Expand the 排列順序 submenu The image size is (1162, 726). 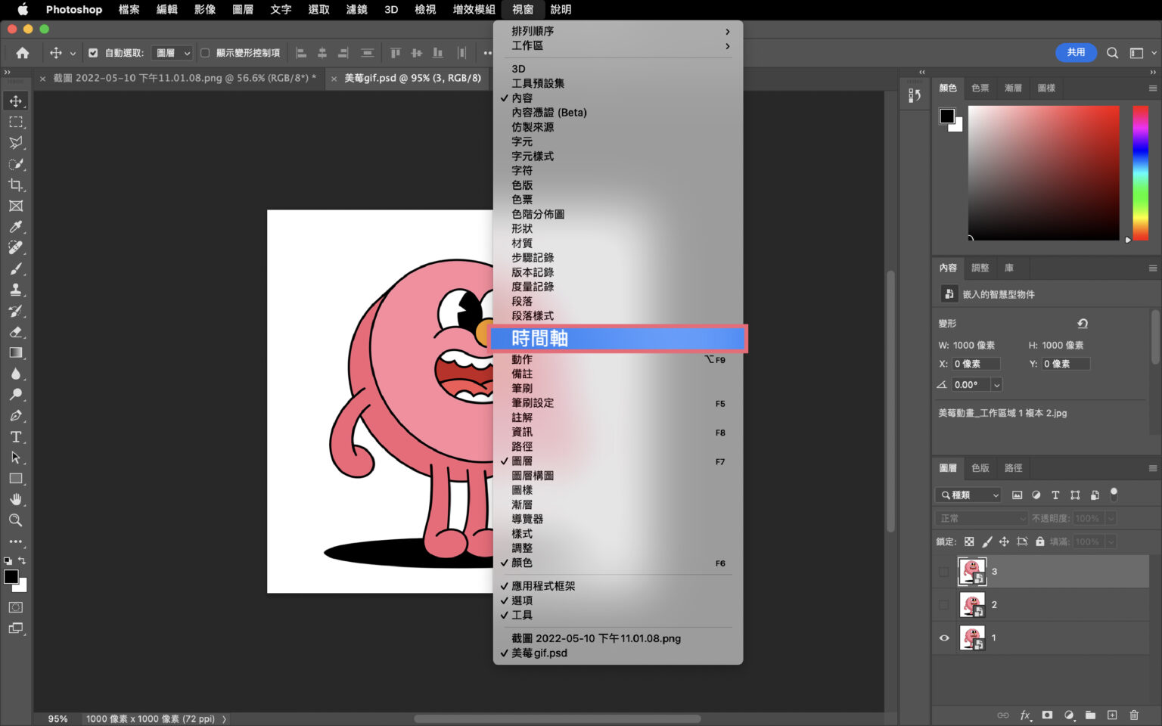pos(619,31)
